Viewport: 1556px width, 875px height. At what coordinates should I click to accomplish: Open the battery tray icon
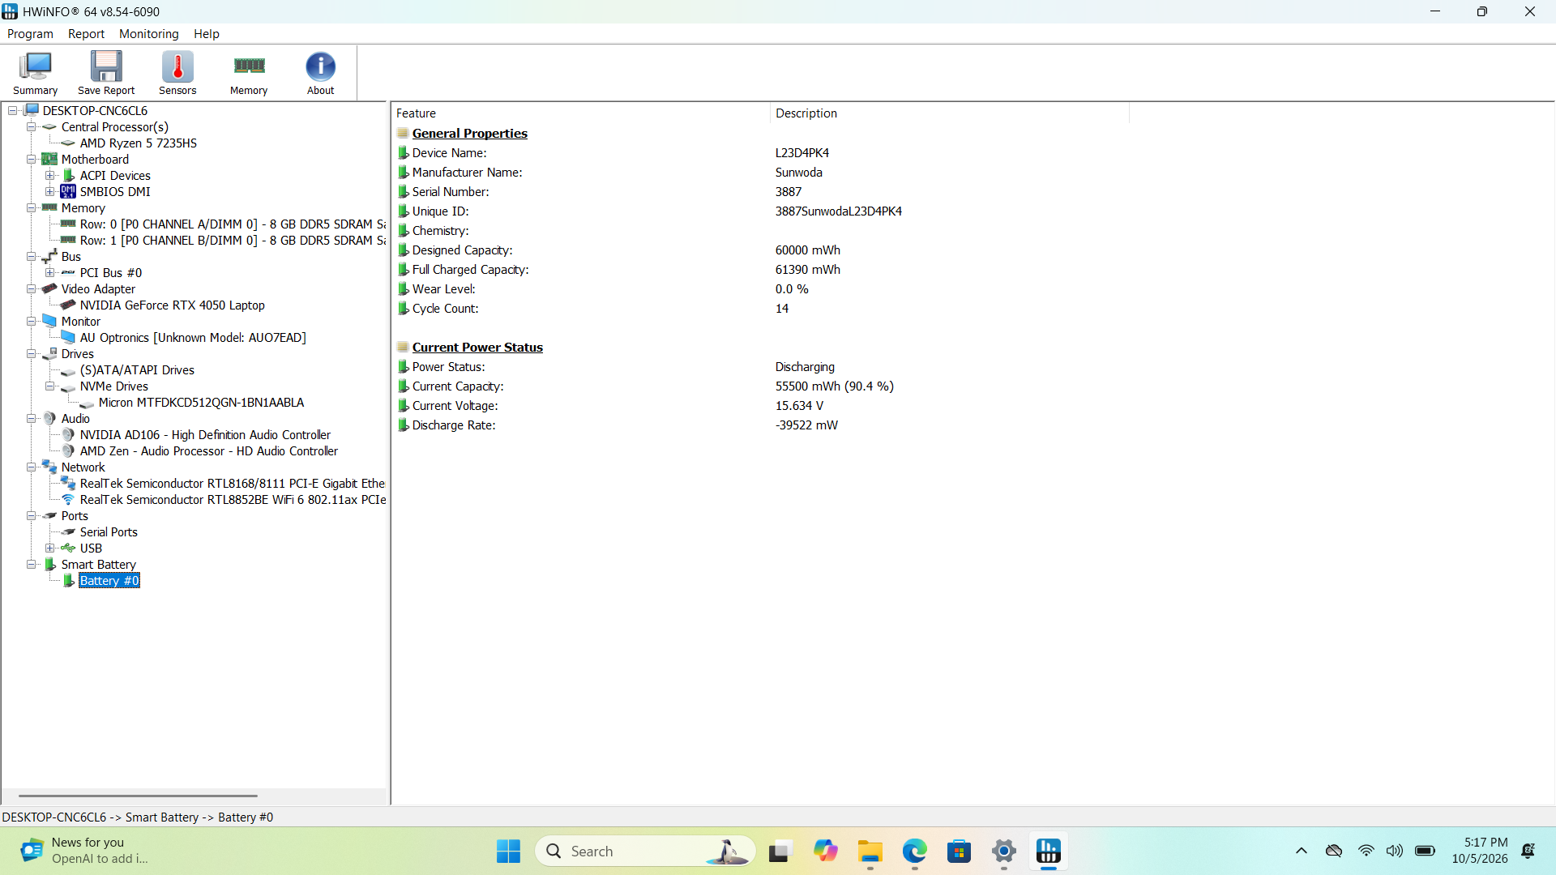tap(1425, 851)
